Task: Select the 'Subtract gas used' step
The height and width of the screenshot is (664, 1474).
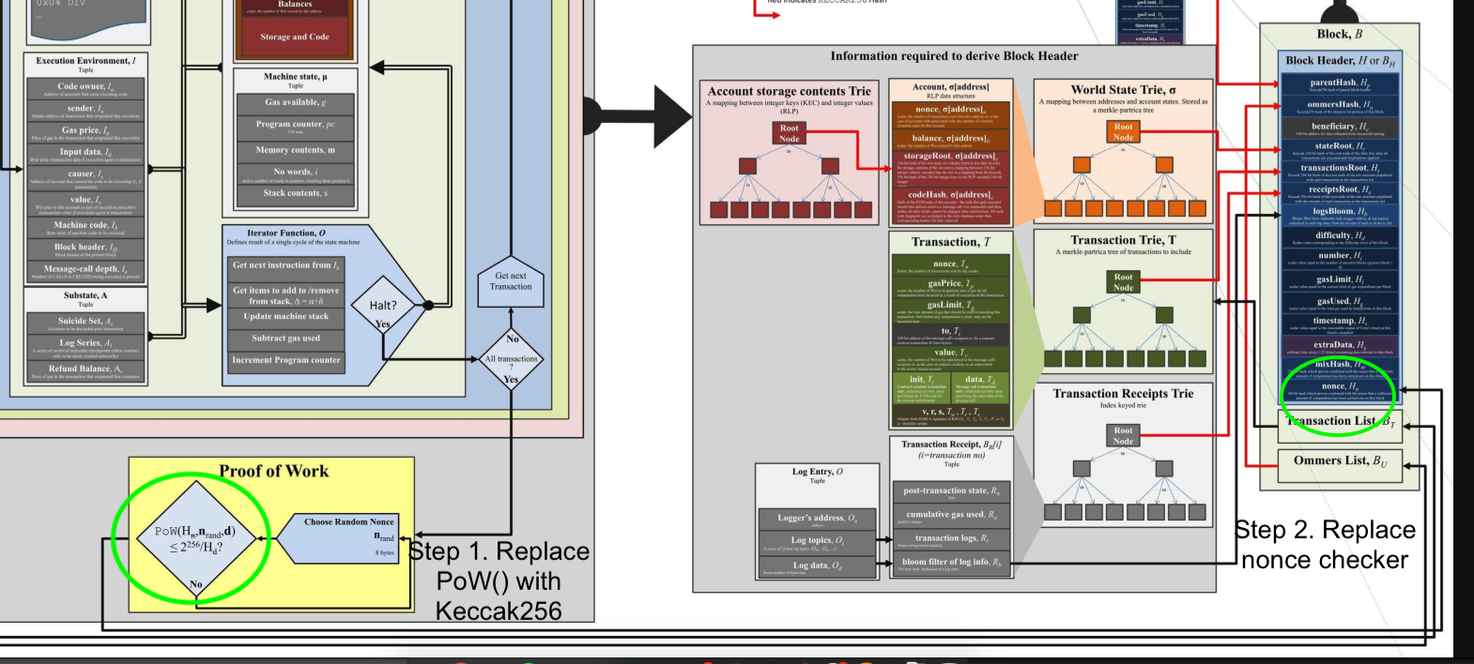Action: pos(285,339)
